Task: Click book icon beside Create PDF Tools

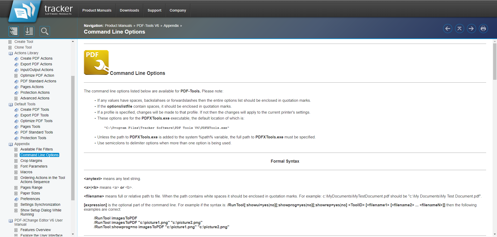Action: [x=16, y=110]
